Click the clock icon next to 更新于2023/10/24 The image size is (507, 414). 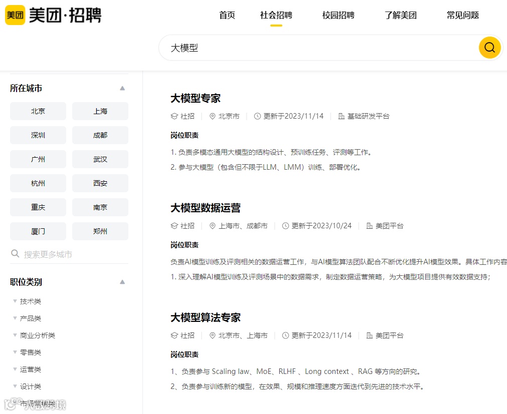285,226
